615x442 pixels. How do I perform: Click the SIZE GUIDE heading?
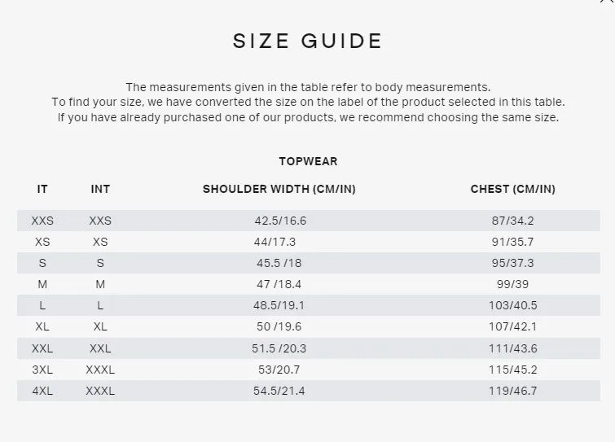click(307, 41)
